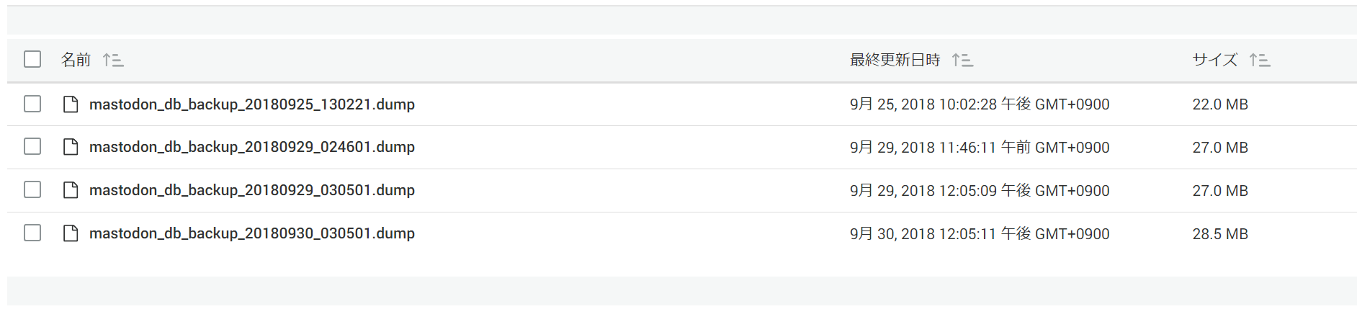1357x309 pixels.
Task: Click the サイズ column header label
Action: click(1214, 60)
